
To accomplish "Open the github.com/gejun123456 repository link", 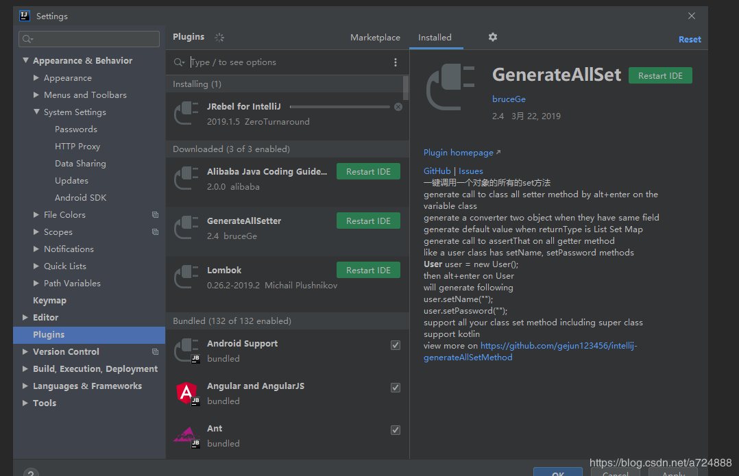I will click(530, 351).
